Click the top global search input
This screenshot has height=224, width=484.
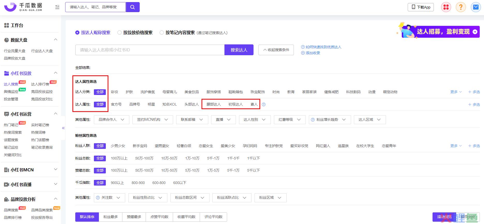[x=95, y=7]
